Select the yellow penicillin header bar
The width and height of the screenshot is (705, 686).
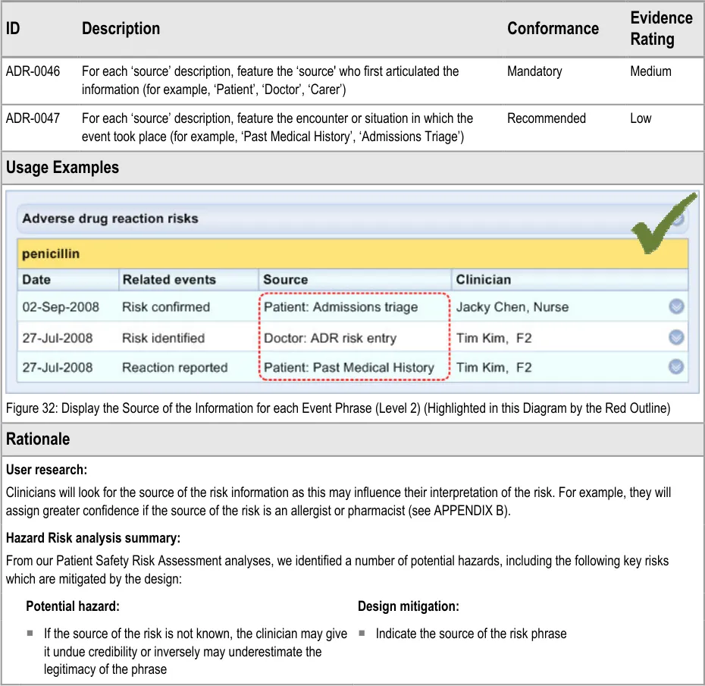tap(352, 253)
